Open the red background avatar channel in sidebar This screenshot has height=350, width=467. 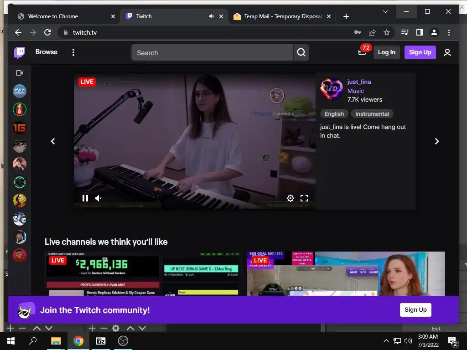tap(20, 255)
